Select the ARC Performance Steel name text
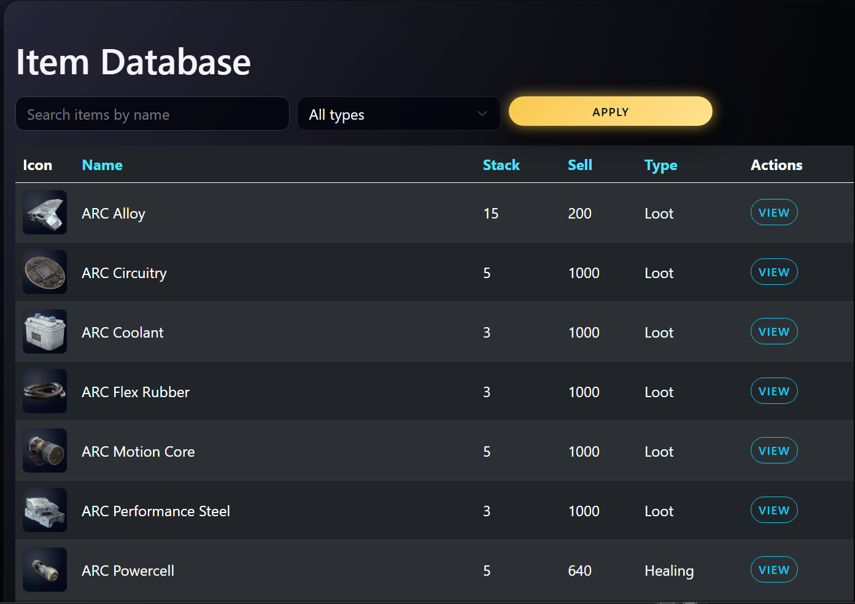This screenshot has height=604, width=855. pyautogui.click(x=156, y=511)
